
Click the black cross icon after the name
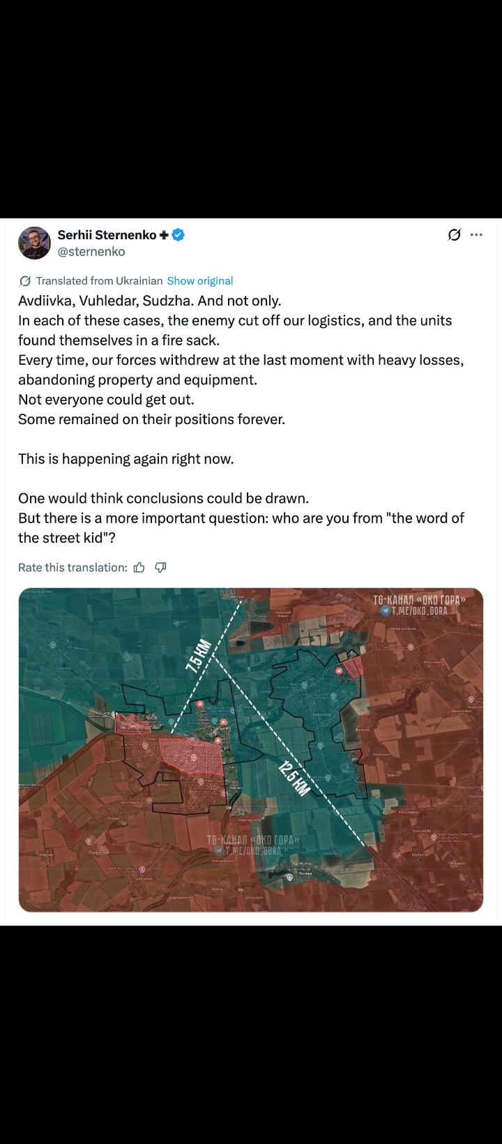[x=164, y=235]
